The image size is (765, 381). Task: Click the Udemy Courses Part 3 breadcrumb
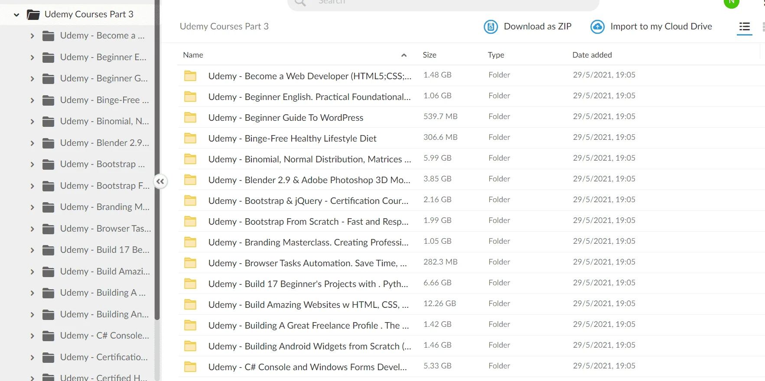tap(224, 26)
